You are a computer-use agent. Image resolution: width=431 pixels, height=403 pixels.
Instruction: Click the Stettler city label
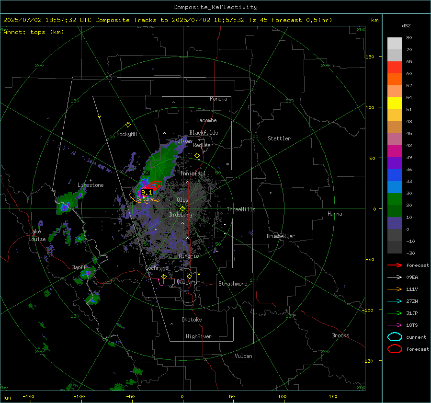tap(279, 138)
